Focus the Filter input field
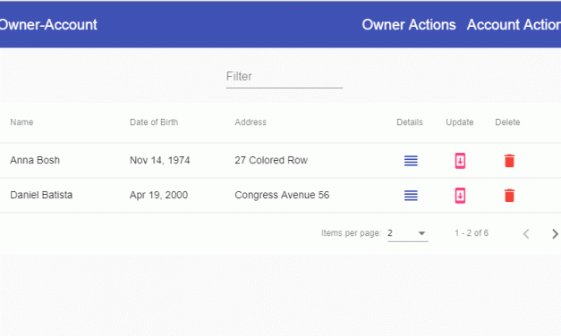 pyautogui.click(x=284, y=77)
